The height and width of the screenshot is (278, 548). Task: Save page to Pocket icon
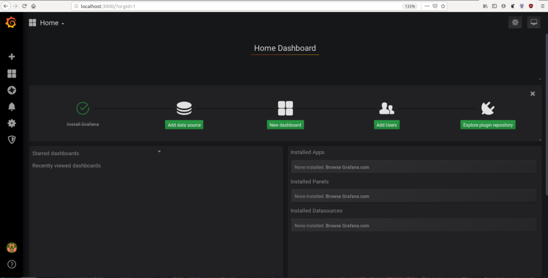click(435, 6)
